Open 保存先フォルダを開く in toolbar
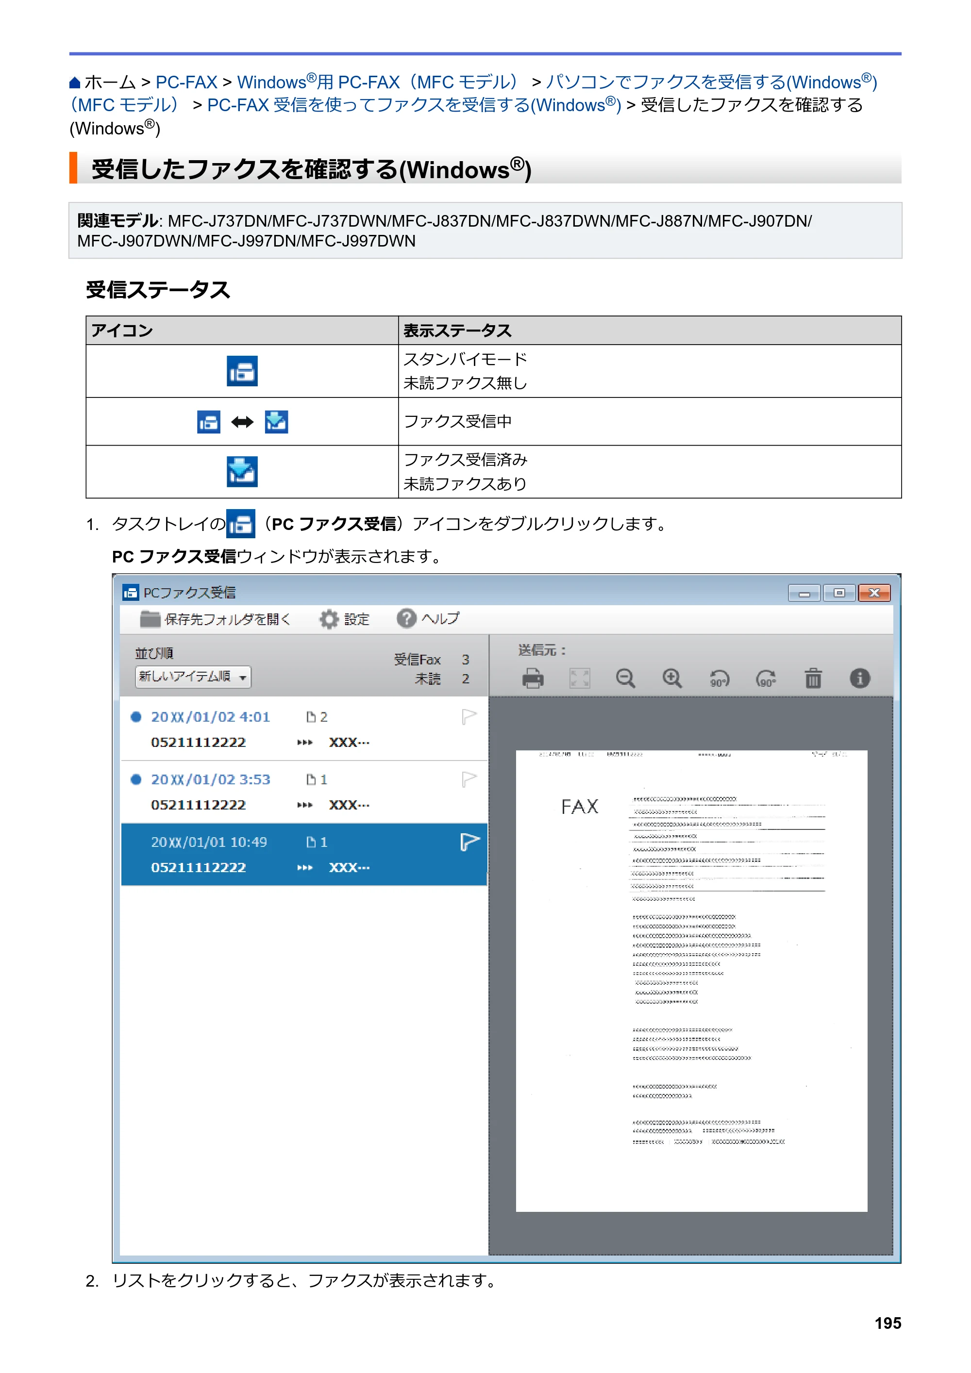 tap(216, 619)
